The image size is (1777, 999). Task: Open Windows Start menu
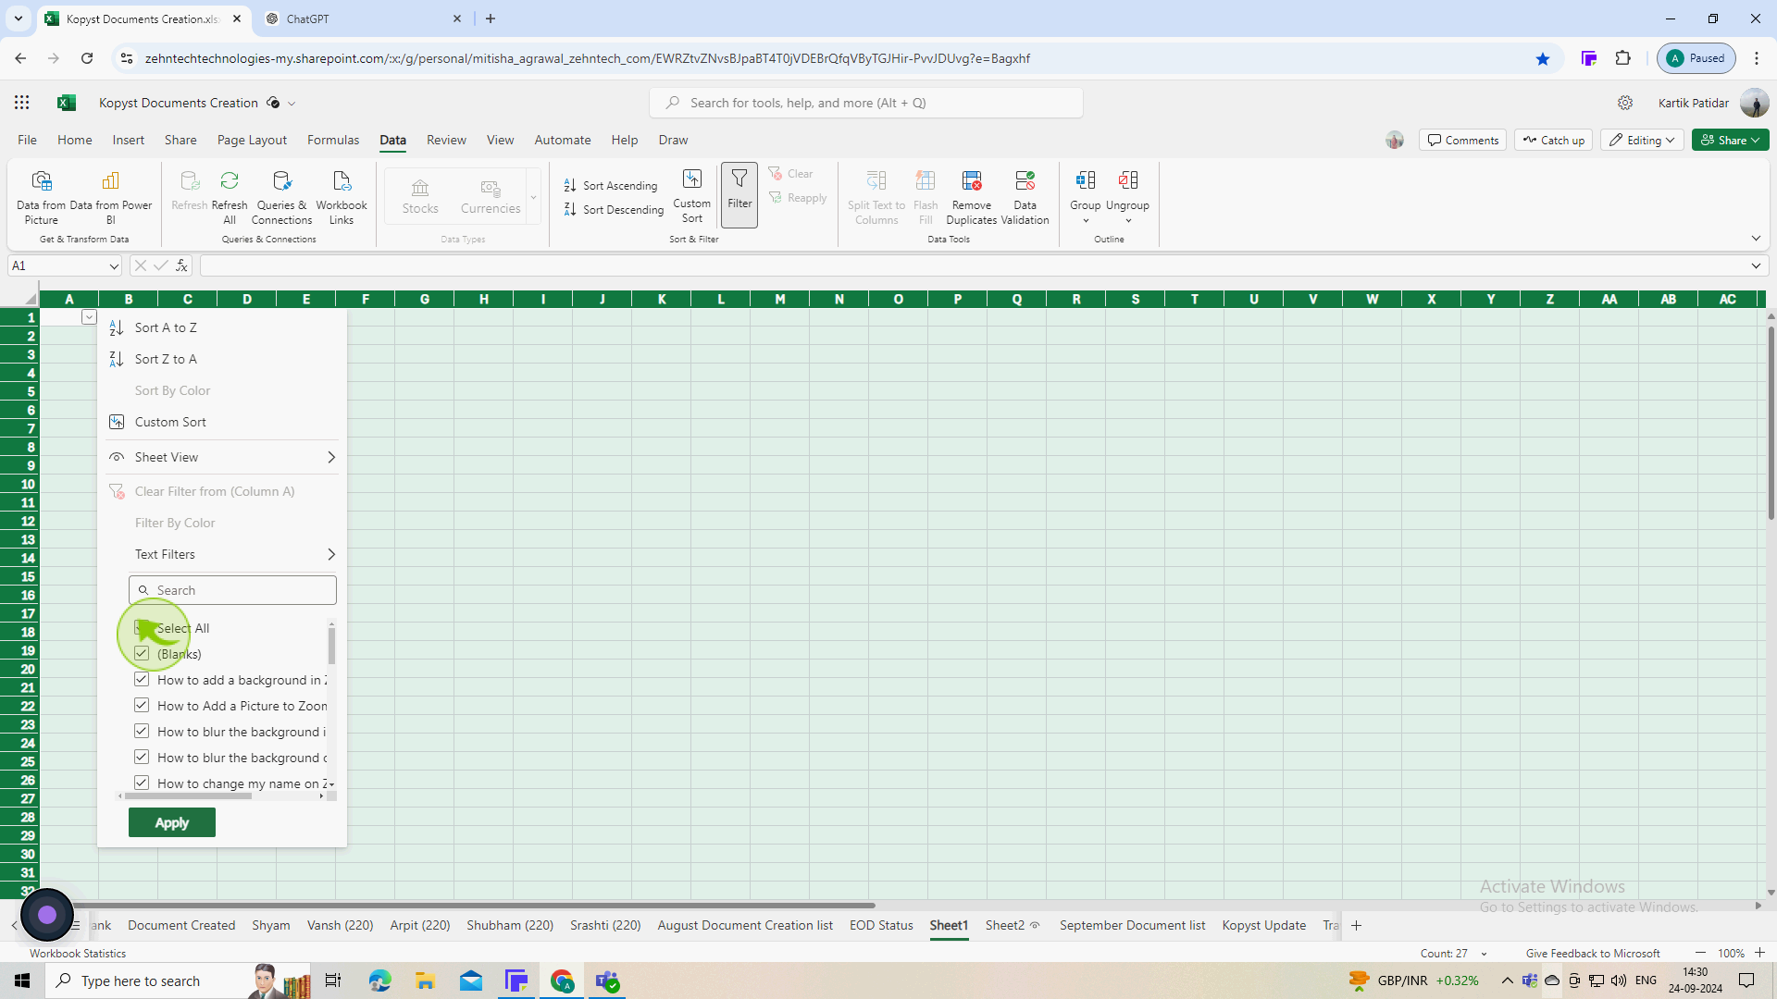22,980
